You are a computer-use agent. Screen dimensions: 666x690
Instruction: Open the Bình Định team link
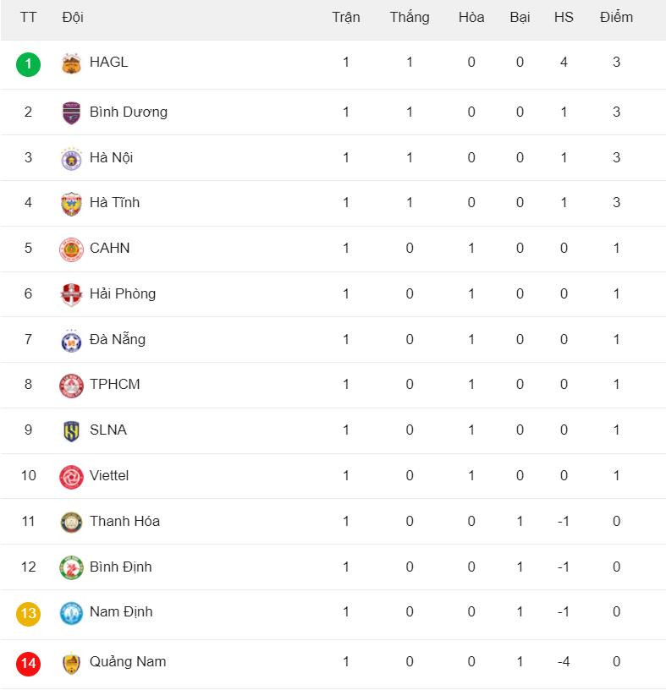(120, 567)
